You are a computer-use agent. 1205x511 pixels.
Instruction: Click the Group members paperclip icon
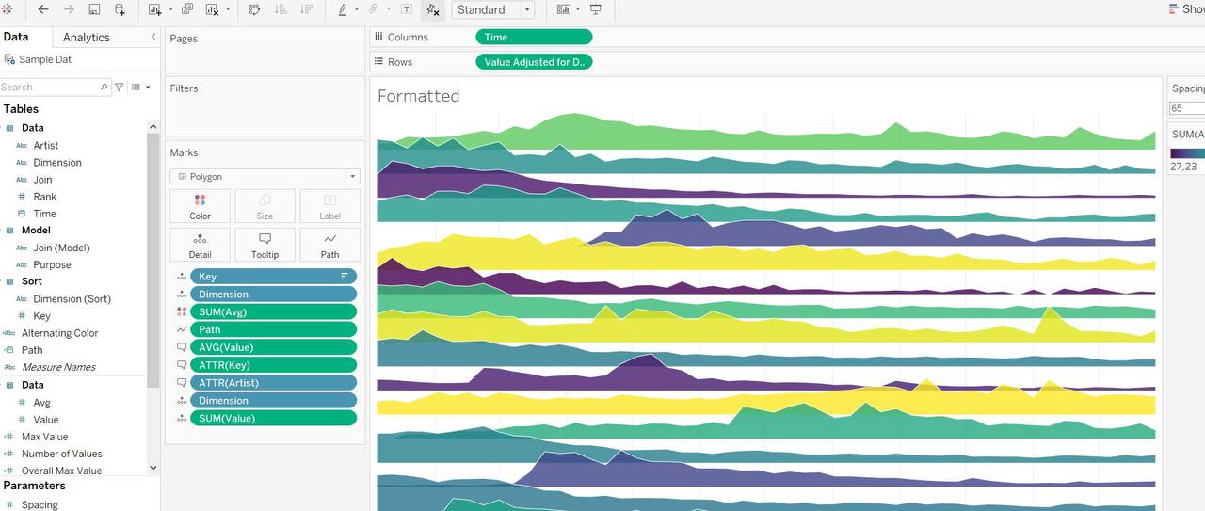(x=374, y=9)
